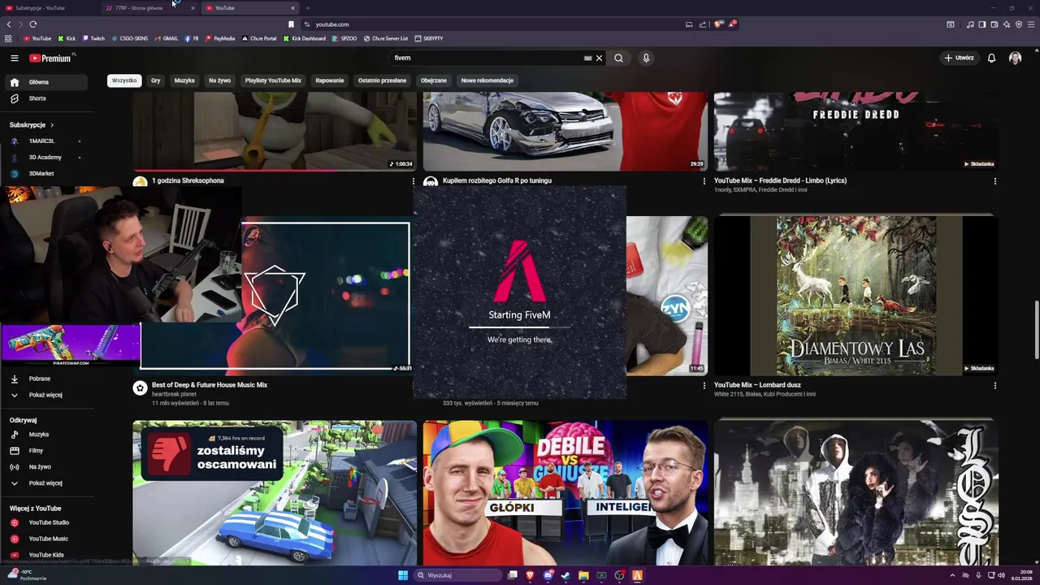The width and height of the screenshot is (1040, 585).
Task: Expand 'Pokaż więcej' under Pobrane
Action: 47,395
